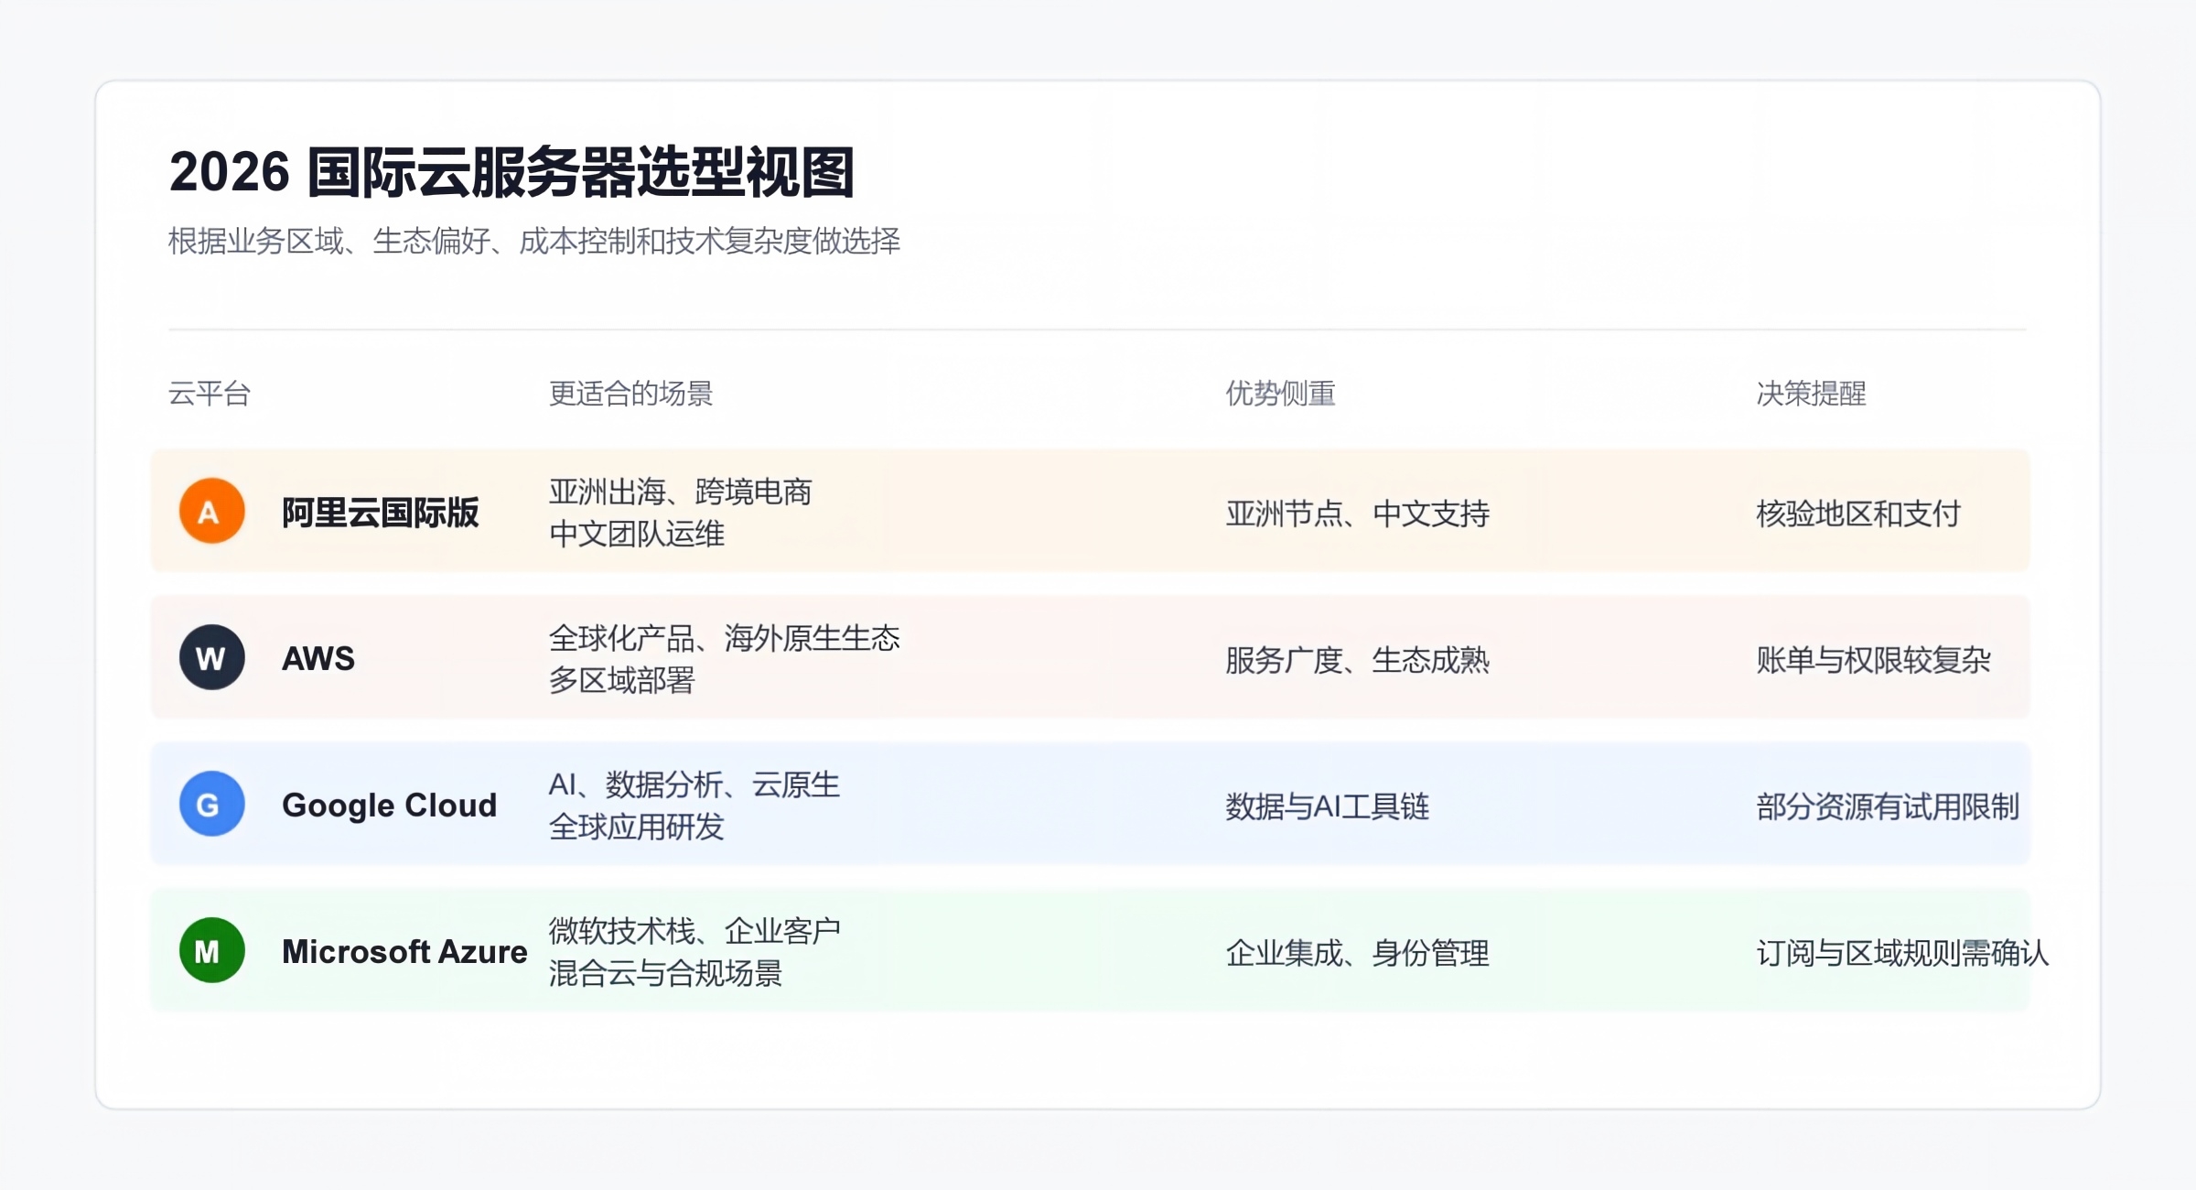Viewport: 2196px width, 1190px height.
Task: Select the AWS platform name
Action: (318, 658)
